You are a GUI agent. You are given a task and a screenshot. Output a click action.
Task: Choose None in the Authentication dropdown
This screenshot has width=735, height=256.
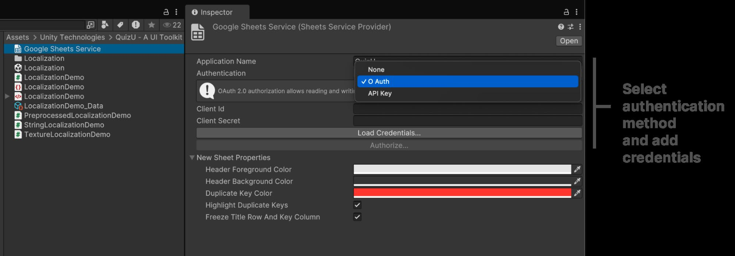coord(468,70)
